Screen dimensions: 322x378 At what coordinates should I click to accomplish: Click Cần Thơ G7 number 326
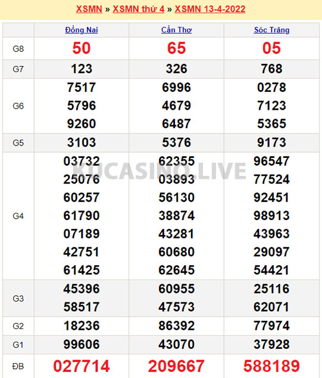click(176, 69)
